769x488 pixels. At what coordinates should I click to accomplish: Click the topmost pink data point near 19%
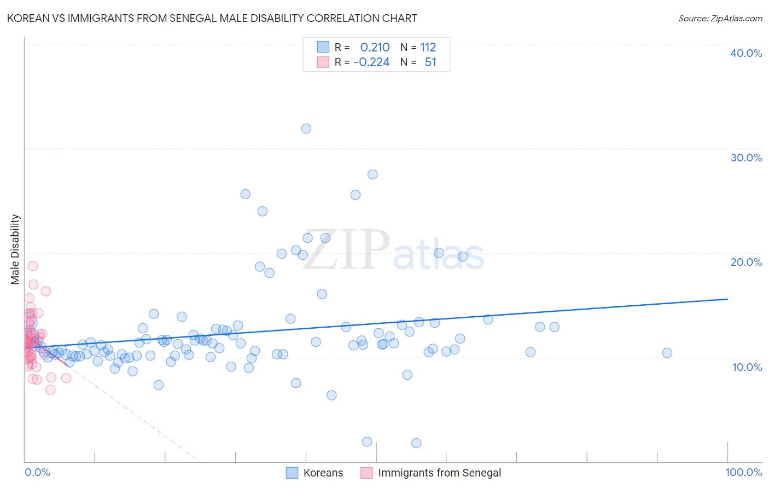33,266
